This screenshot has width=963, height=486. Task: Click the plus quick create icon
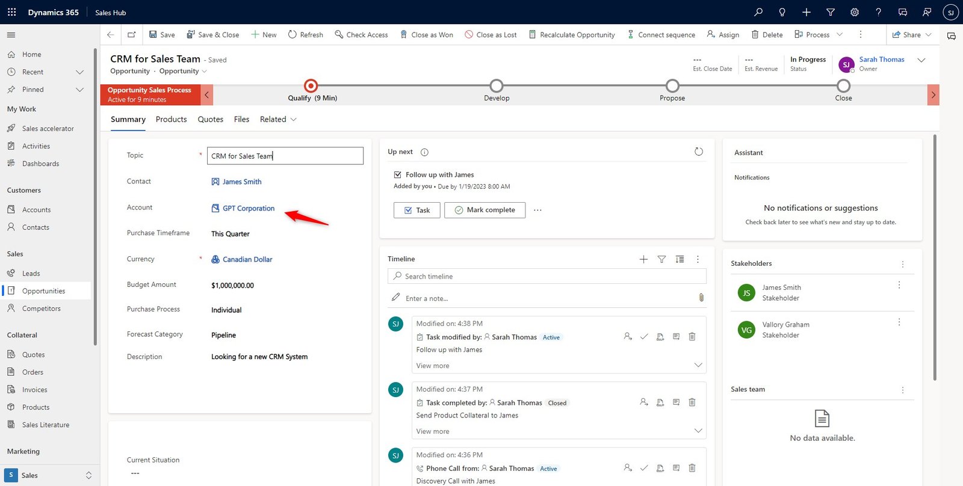pos(807,12)
